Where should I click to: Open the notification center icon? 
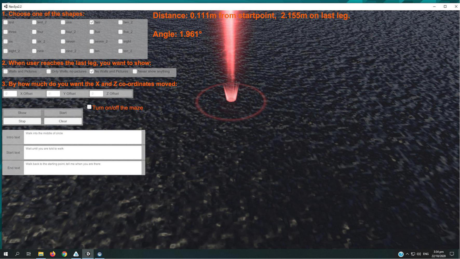pyautogui.click(x=452, y=254)
